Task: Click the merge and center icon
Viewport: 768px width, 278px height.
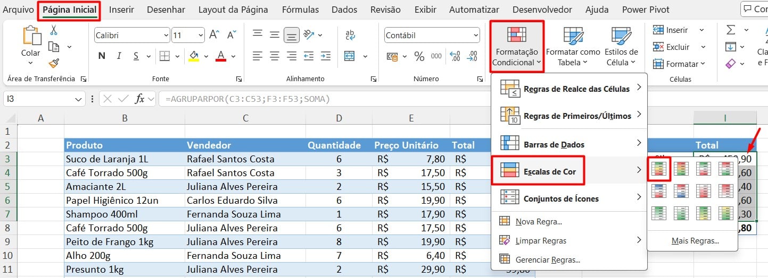Action: pos(350,56)
